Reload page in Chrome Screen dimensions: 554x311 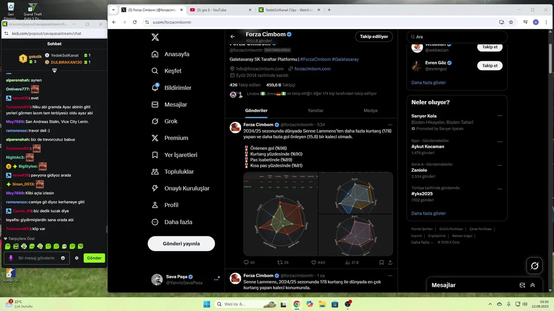click(x=135, y=22)
